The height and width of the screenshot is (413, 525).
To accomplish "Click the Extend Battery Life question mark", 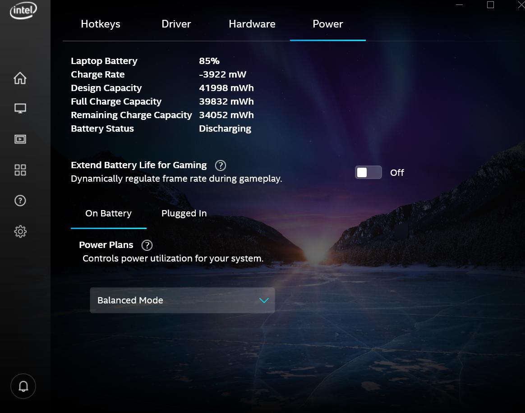I will point(220,165).
